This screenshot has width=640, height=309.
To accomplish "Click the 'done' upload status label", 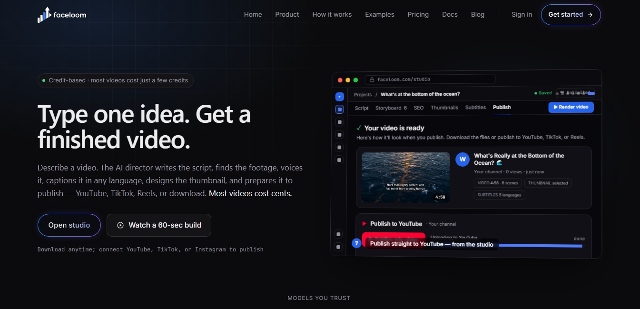I will (x=579, y=239).
